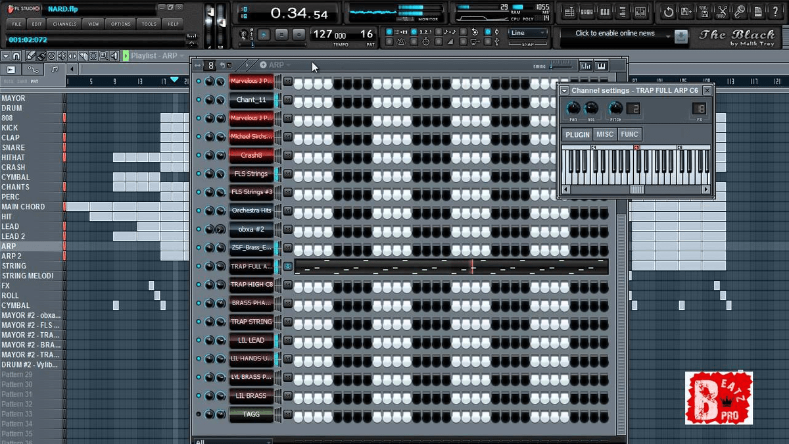Image resolution: width=789 pixels, height=444 pixels.
Task: Click the render to audio file icon
Action: pos(704,12)
